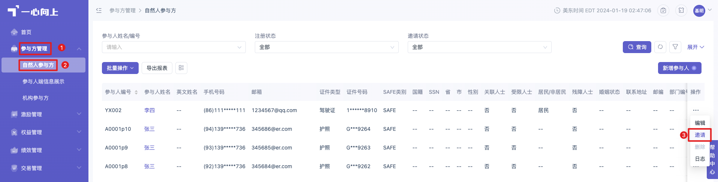The image size is (718, 182).
Task: Open participant link 李四
Action: click(x=150, y=110)
